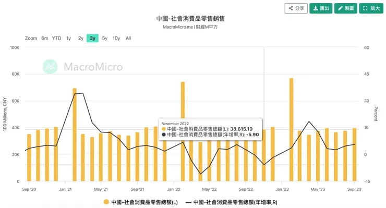Click the x-axis label Jan '22
The image size is (386, 208).
click(x=174, y=189)
